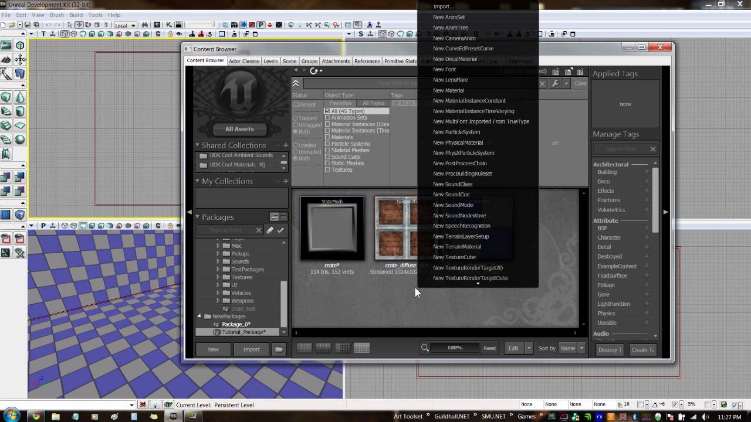
Task: Click the CSG Add icon in left toolbox
Action: pyautogui.click(x=6, y=176)
